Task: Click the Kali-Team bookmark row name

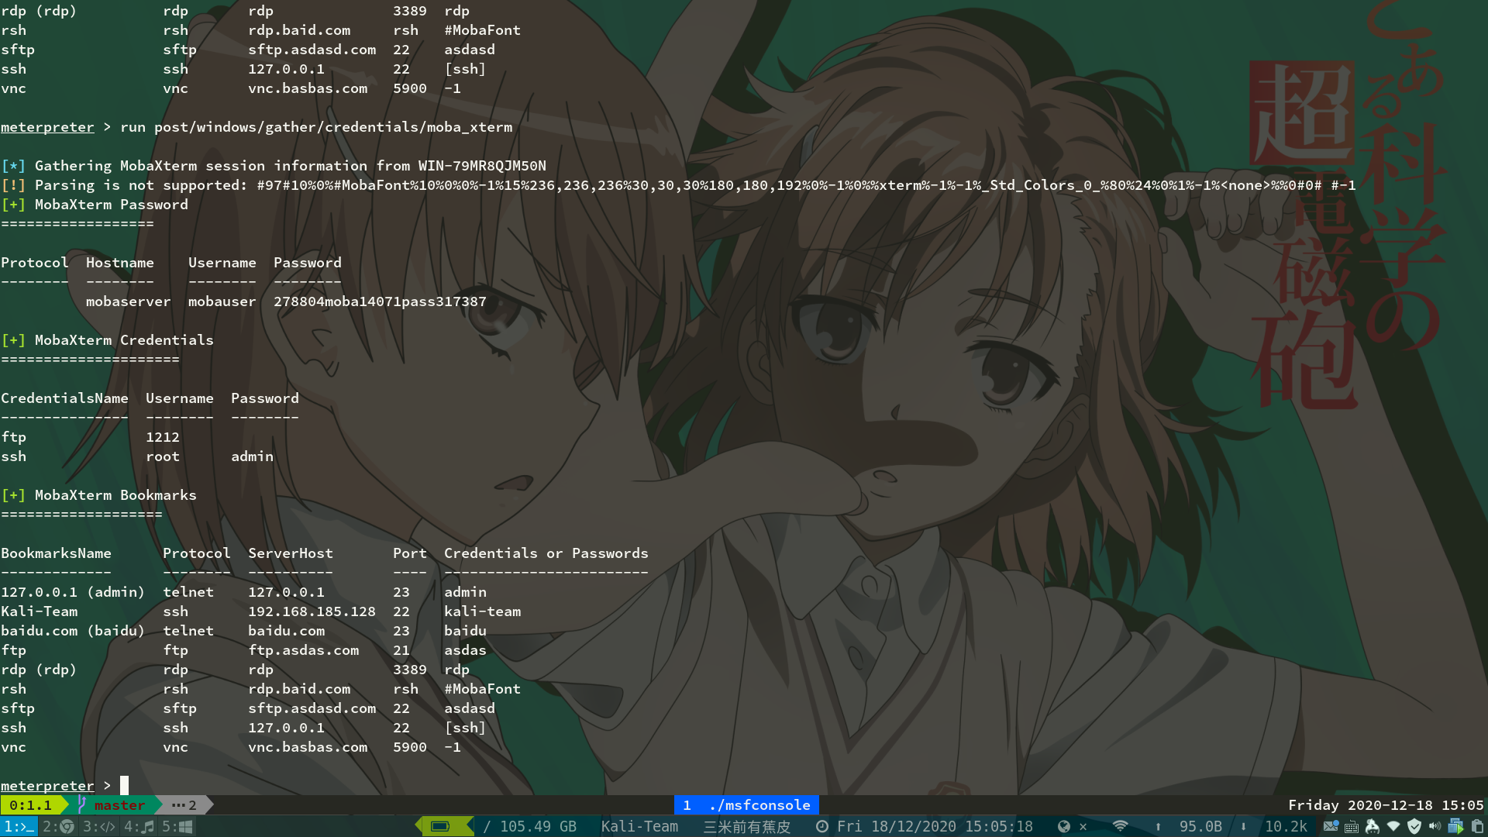Action: pos(40,611)
